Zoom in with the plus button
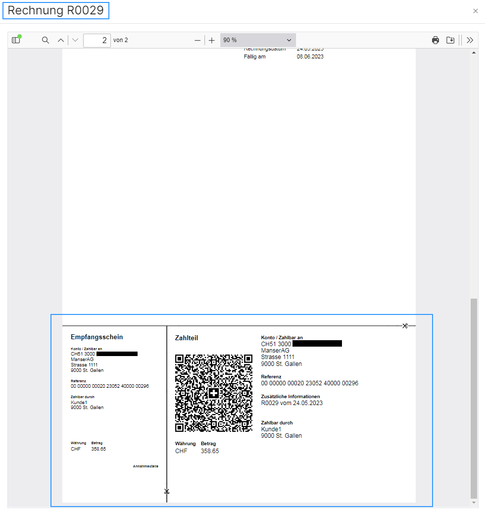Screen dimensions: 485x515 tap(212, 40)
